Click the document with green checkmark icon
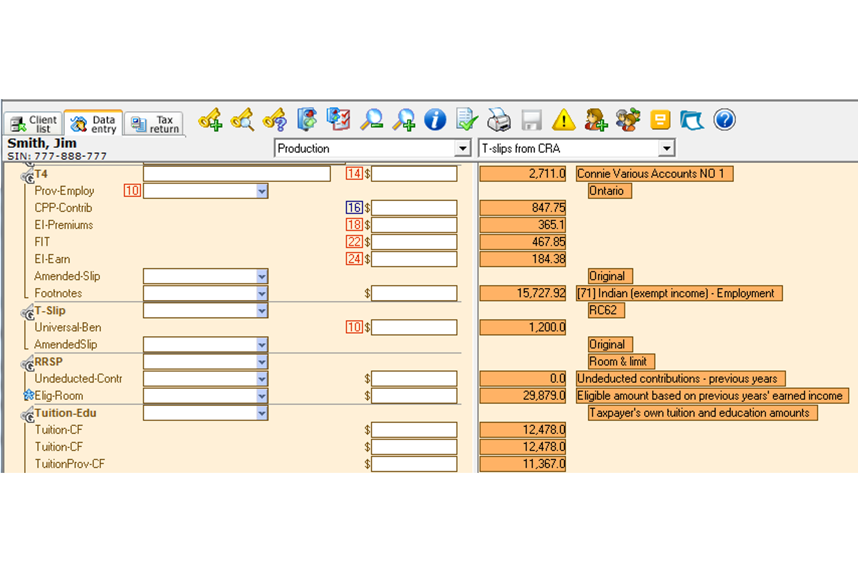Viewport: 858px width, 572px height. (x=467, y=120)
